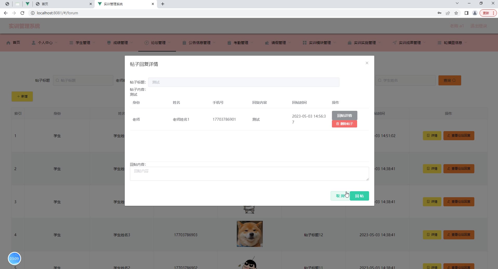Click 查看论坛回复 in row 2
The image size is (498, 269).
[x=459, y=169]
